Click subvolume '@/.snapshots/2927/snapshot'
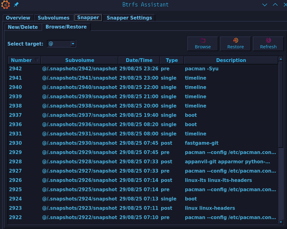The height and width of the screenshot is (229, 287). 79,171
